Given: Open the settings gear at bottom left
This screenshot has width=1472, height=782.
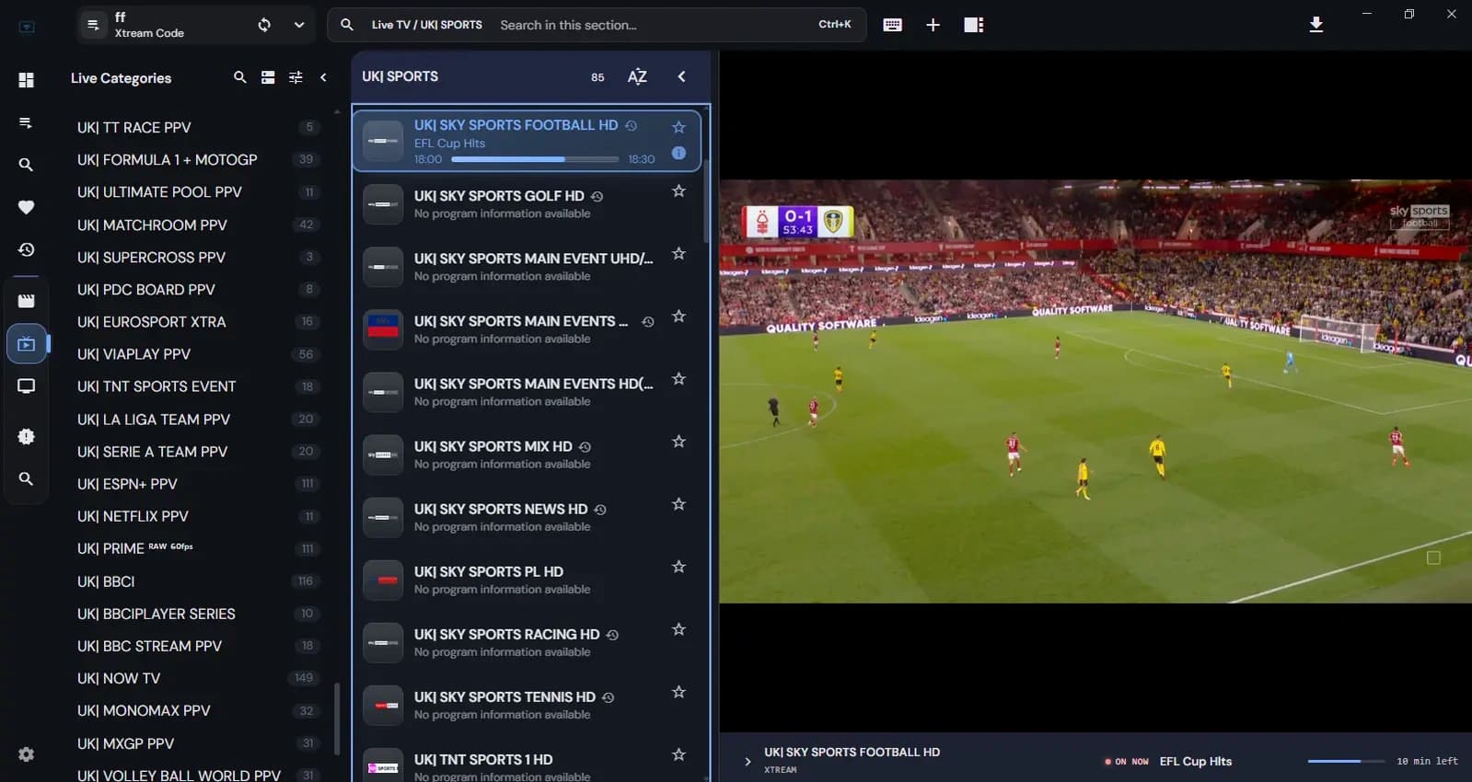Looking at the screenshot, I should (26, 754).
